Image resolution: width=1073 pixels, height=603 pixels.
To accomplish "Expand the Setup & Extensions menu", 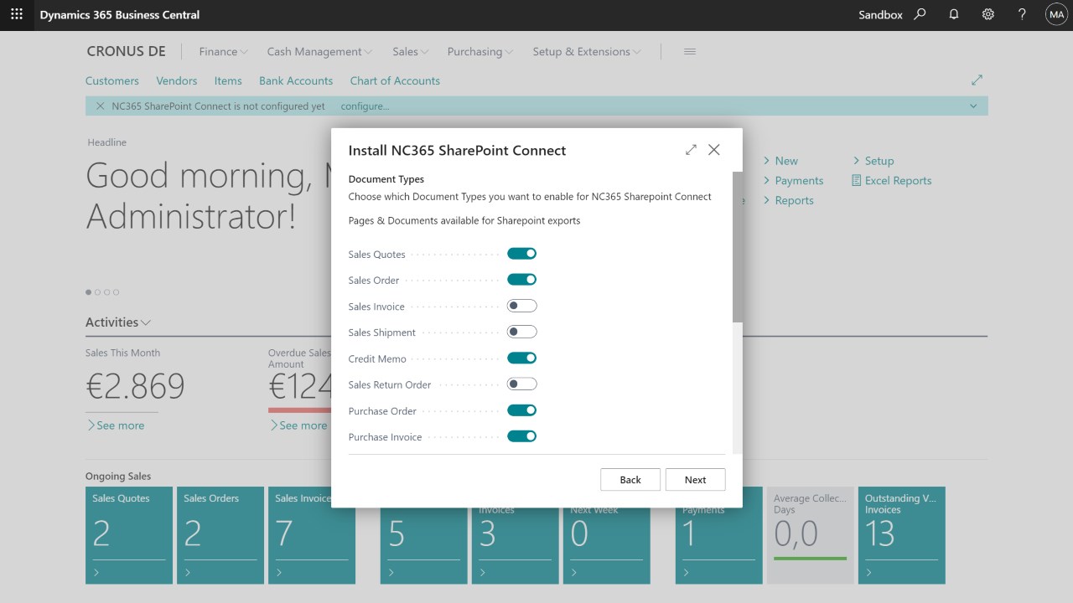I will 587,52.
